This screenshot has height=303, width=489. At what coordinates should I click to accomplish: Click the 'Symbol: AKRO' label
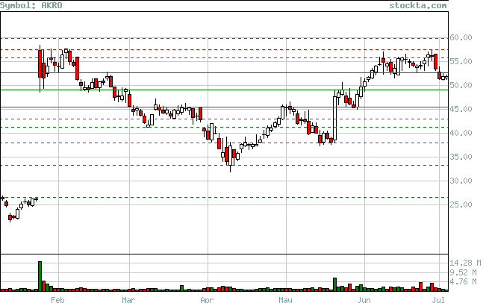coord(31,5)
